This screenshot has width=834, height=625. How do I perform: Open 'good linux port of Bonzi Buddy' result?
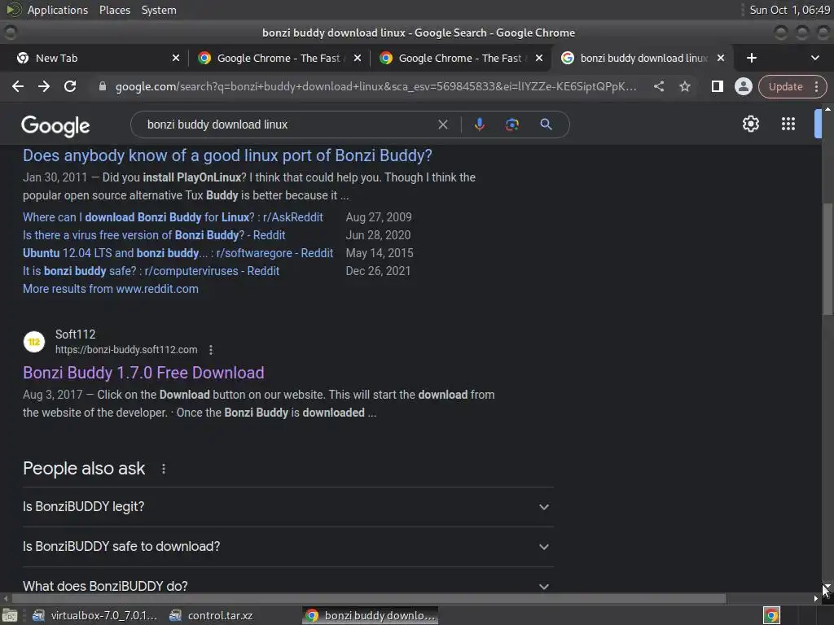(x=227, y=155)
